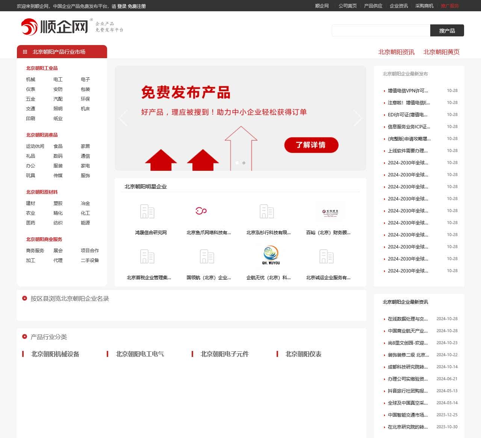Screen dimensions: 481x438
Task: Open 企航无忧 QH.WUYOU company logo
Action: pos(271,255)
